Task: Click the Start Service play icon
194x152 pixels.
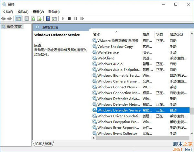Action: click(63, 18)
